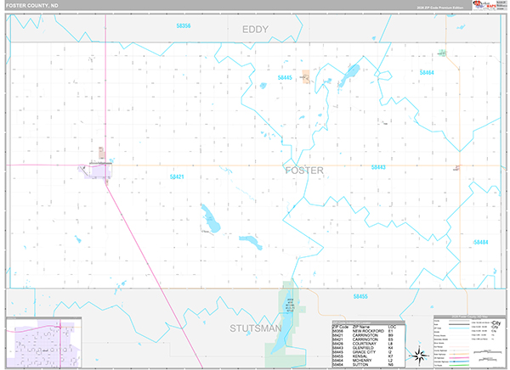Select ZIP code label 58421
510x370 pixels.
click(176, 177)
